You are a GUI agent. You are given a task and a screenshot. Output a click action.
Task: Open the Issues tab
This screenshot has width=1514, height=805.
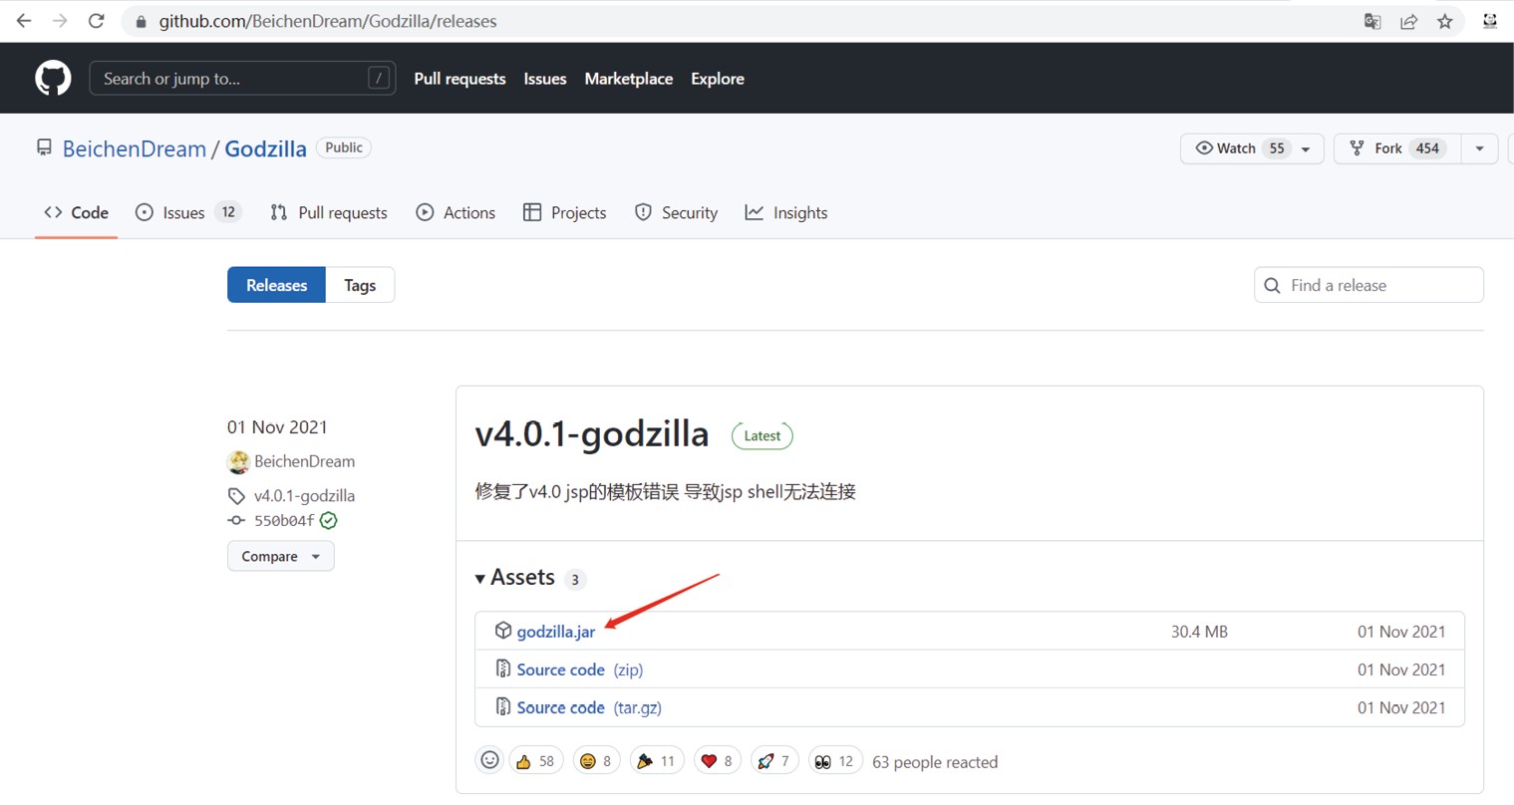coord(188,212)
